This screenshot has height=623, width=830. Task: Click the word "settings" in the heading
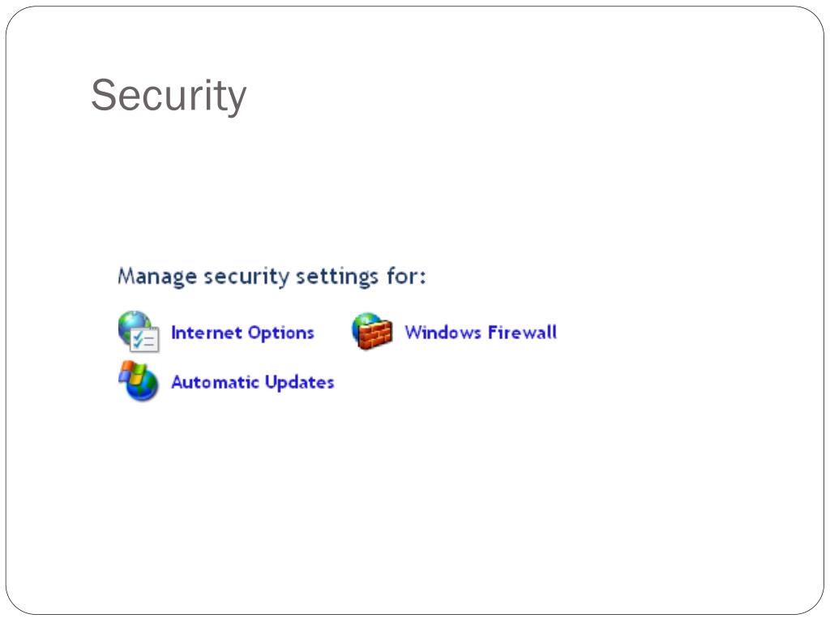coord(336,277)
